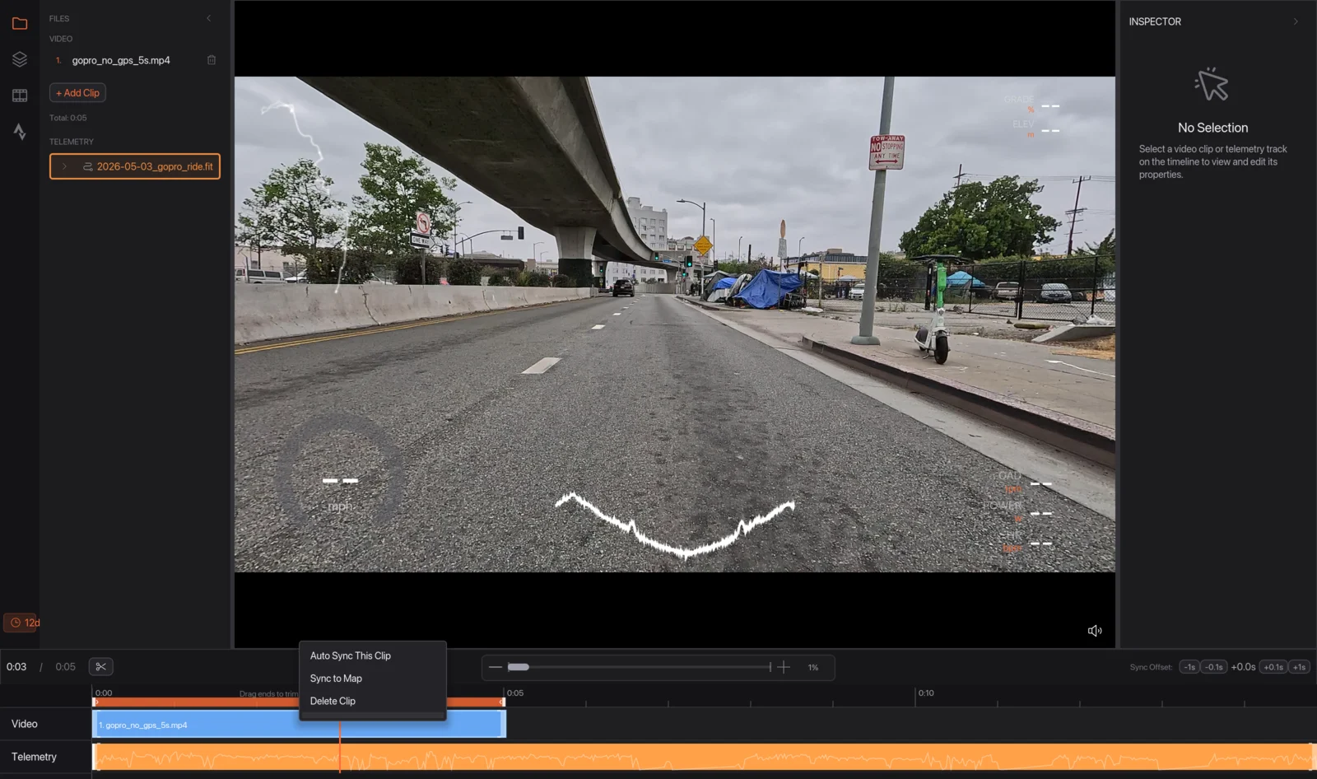The image size is (1317, 779).
Task: Click the +0.0s sync offset value
Action: click(x=1243, y=667)
